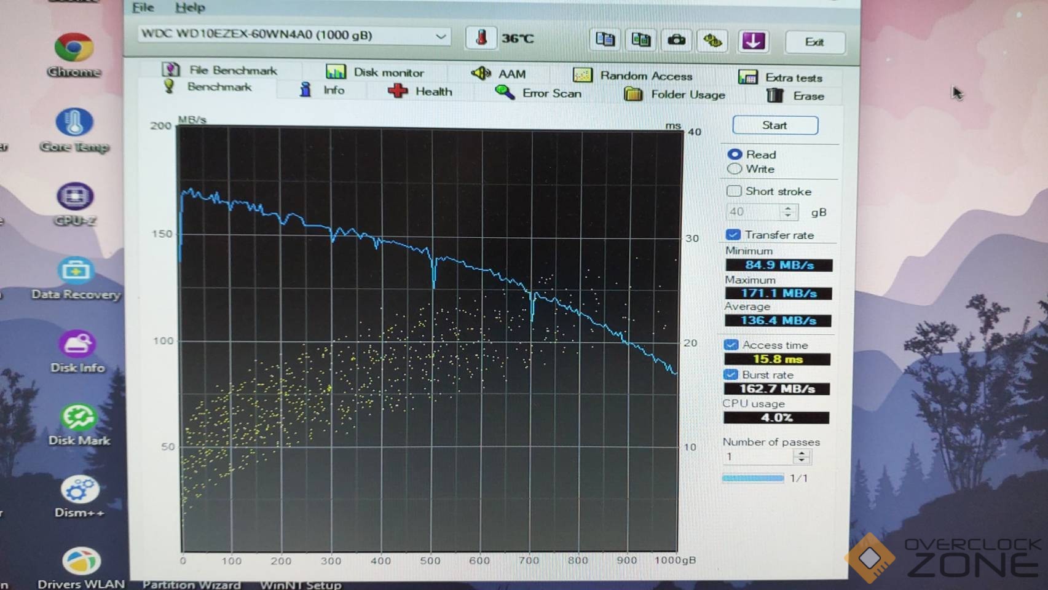The image size is (1048, 590).
Task: Click the Exit button
Action: pos(814,42)
